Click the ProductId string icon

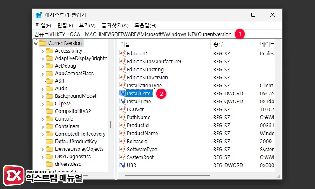[x=123, y=125]
